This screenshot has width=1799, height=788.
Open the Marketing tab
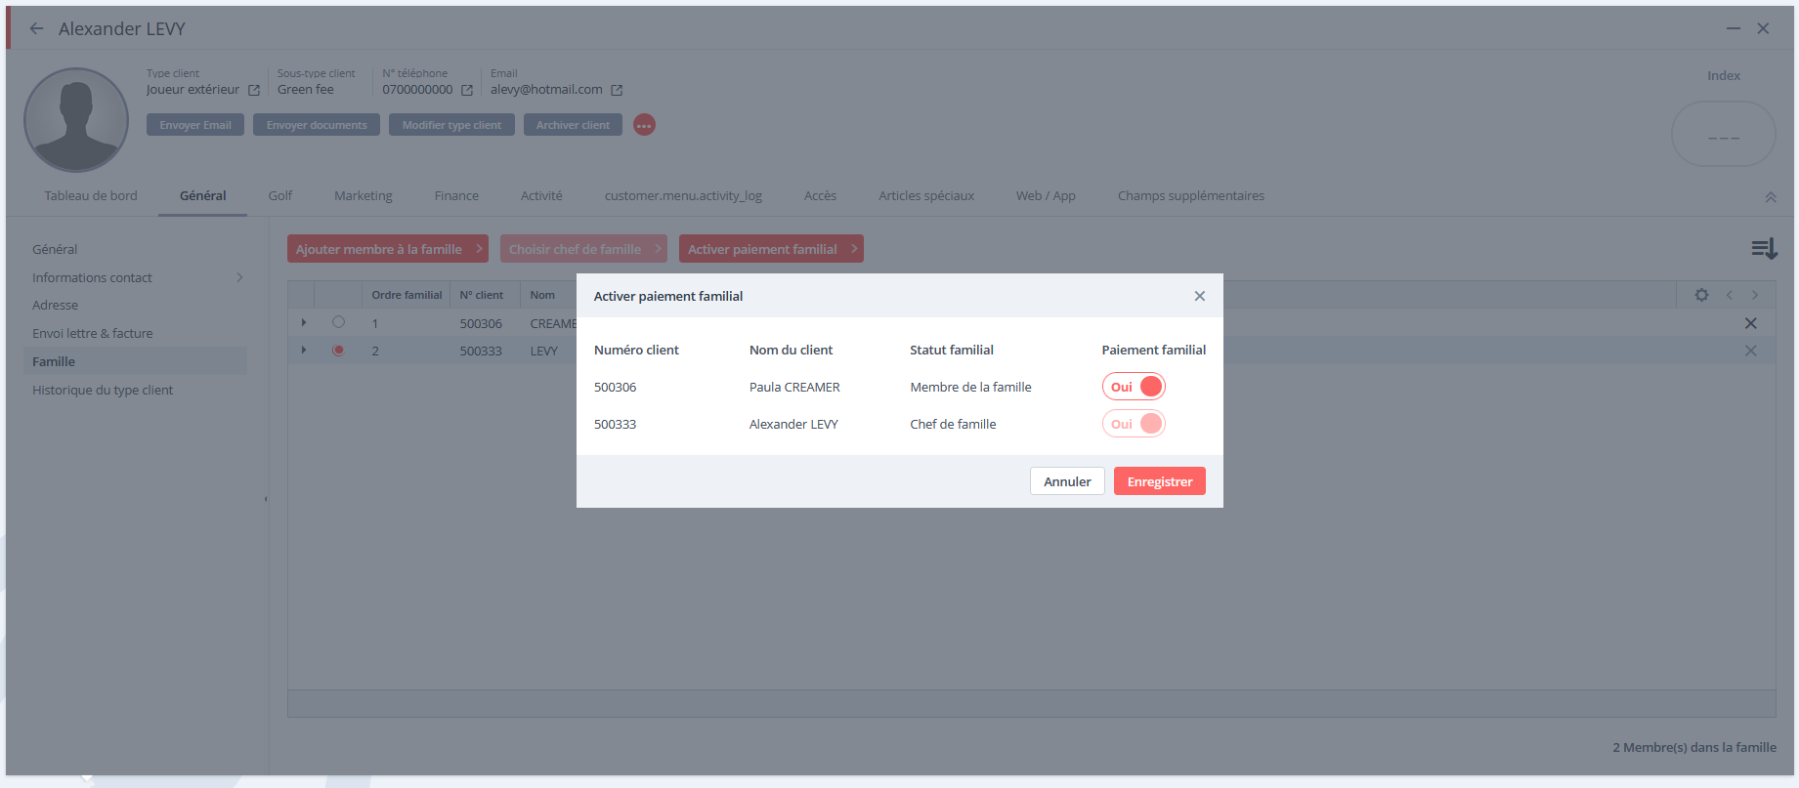(364, 196)
